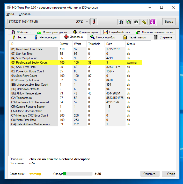Select the Hardware ECC Recovered row
This screenshot has height=184, width=183.
pos(76,102)
